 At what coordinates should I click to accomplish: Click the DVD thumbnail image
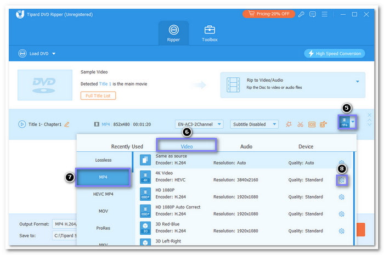tap(45, 85)
